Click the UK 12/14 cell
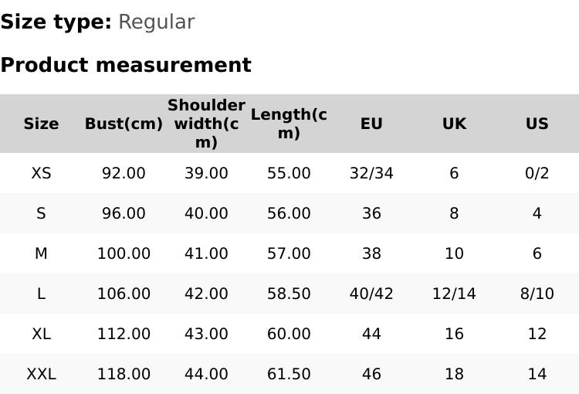 (x=454, y=294)
